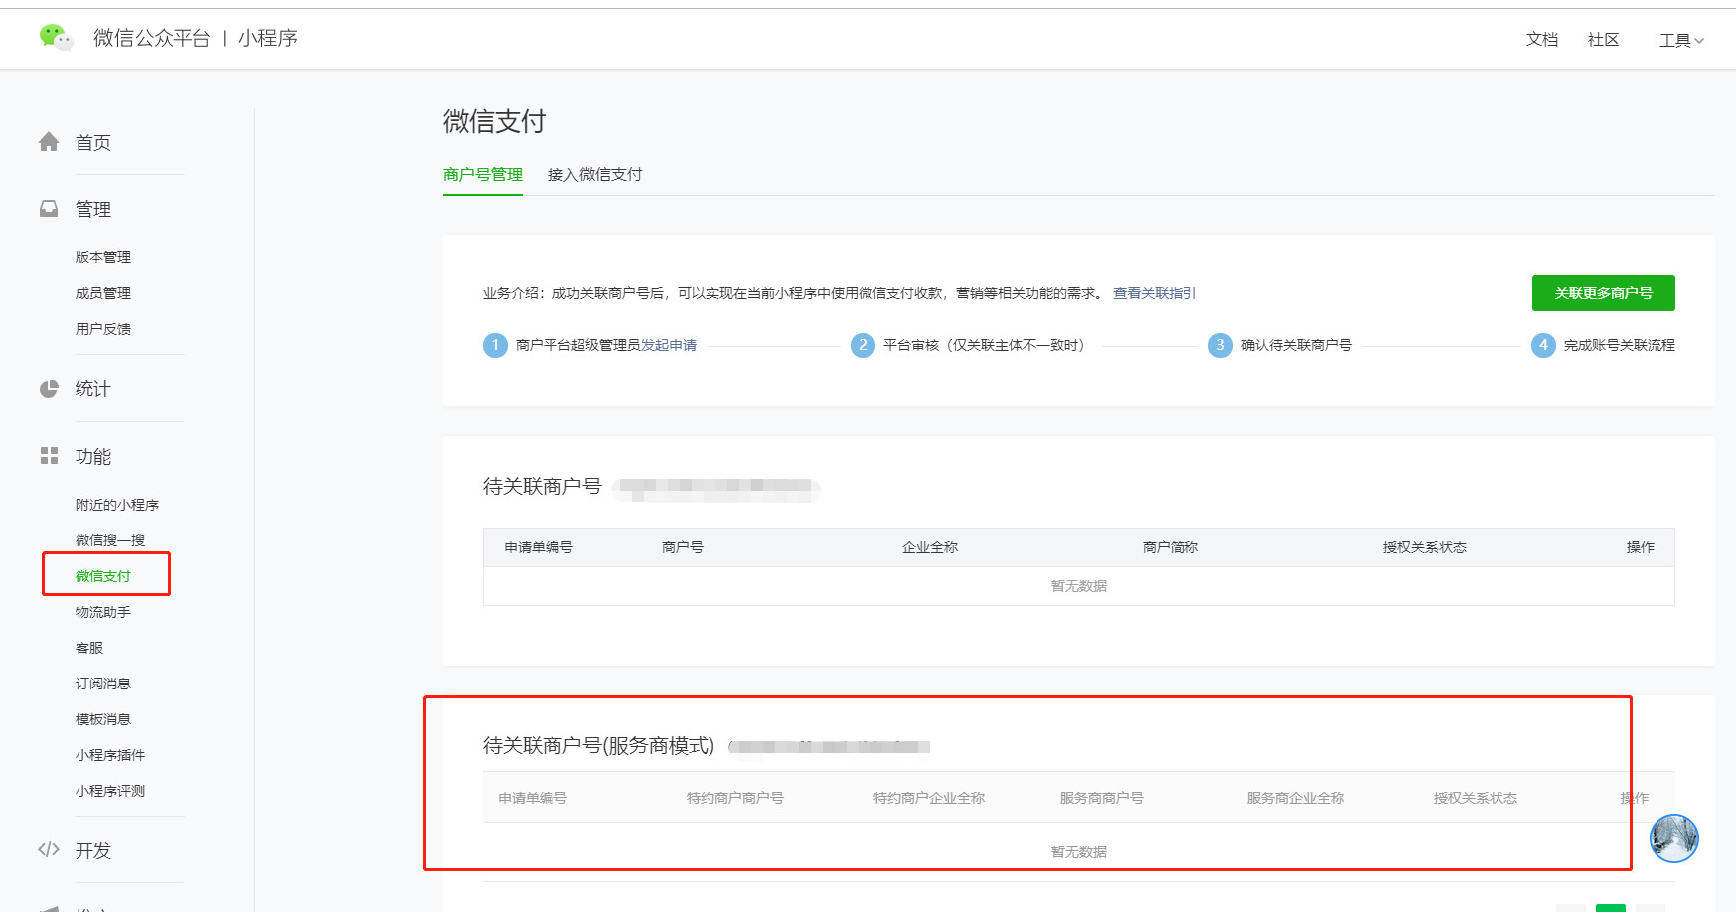Click the WeChat logo icon
The height and width of the screenshot is (912, 1736).
tap(56, 38)
